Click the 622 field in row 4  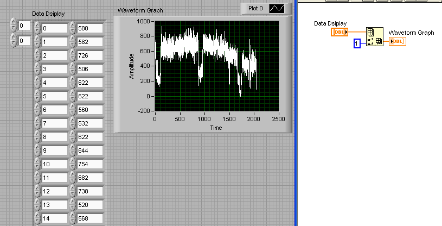pyautogui.click(x=90, y=83)
